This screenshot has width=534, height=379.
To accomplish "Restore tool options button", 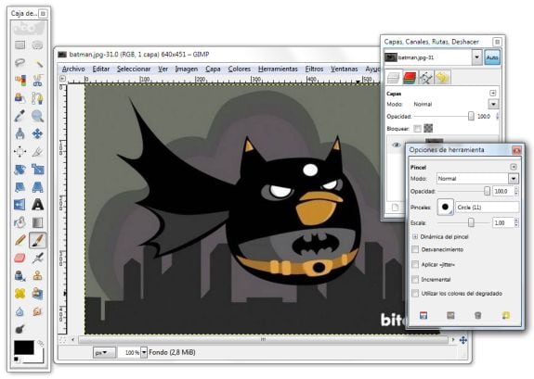I will (x=450, y=316).
